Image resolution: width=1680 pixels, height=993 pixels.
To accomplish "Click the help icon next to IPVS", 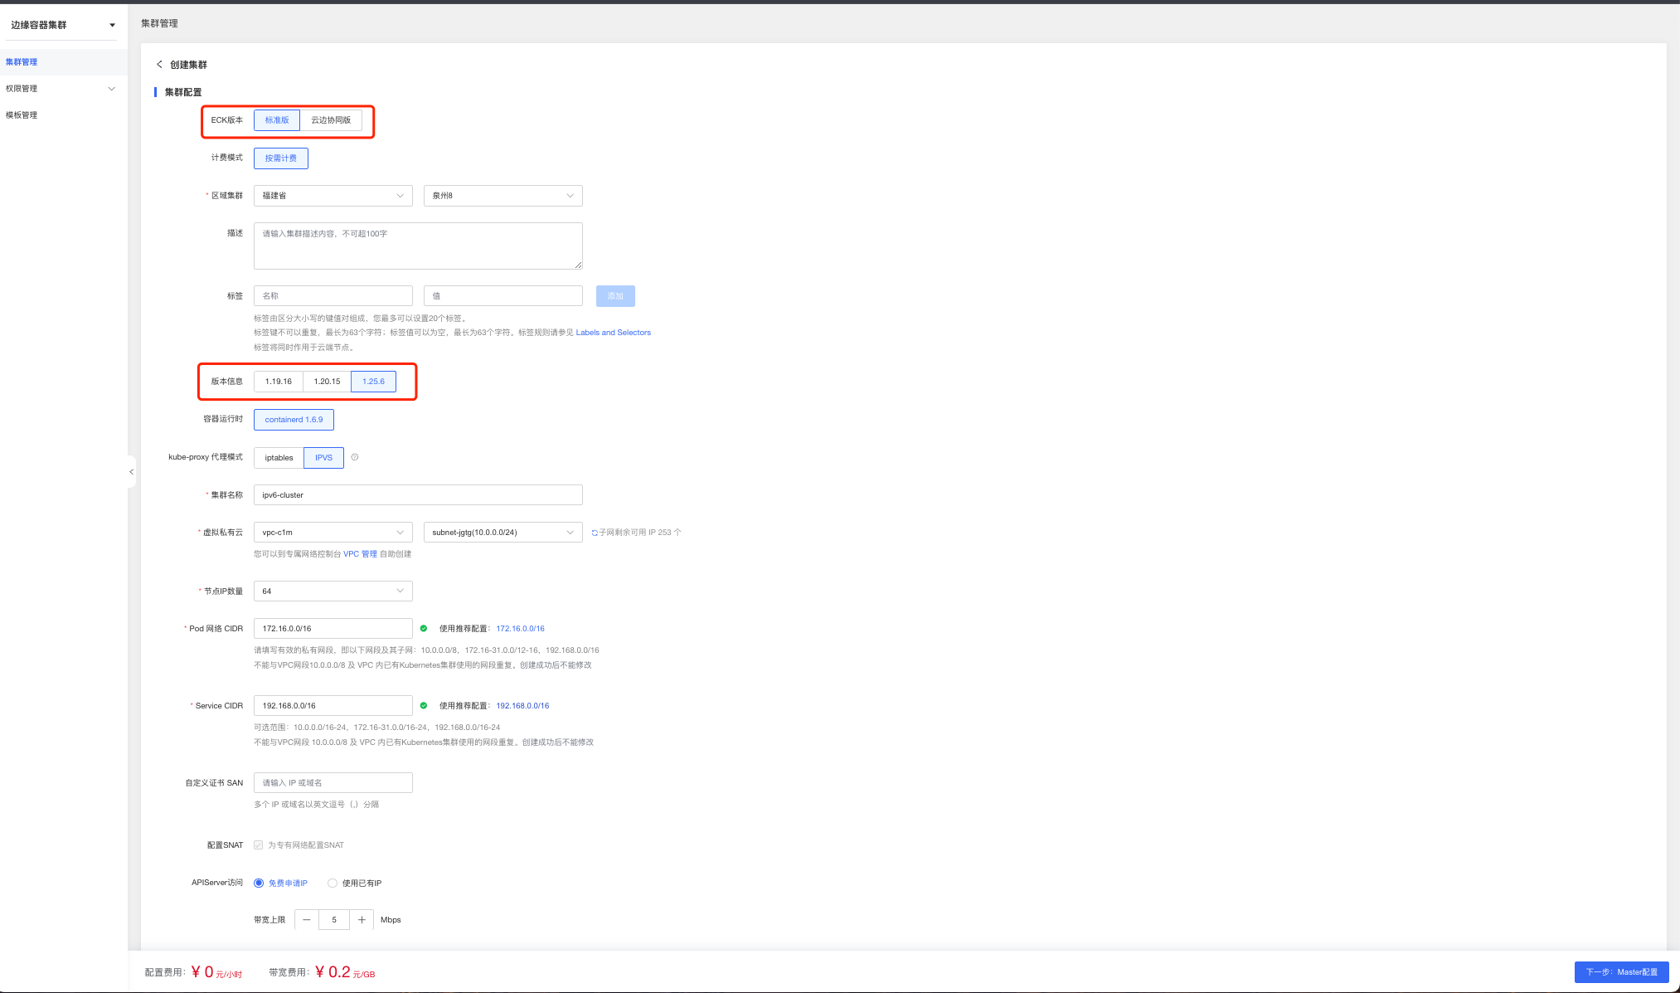I will point(355,457).
